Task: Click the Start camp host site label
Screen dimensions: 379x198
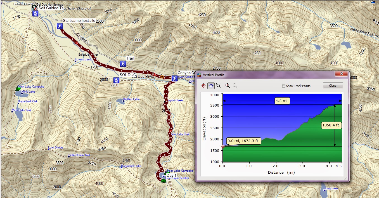Action: tap(79, 20)
